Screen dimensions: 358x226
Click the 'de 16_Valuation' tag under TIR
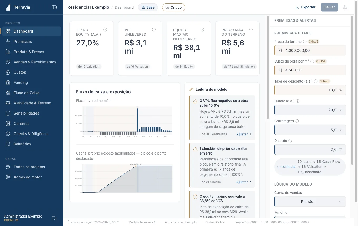pyautogui.click(x=89, y=66)
